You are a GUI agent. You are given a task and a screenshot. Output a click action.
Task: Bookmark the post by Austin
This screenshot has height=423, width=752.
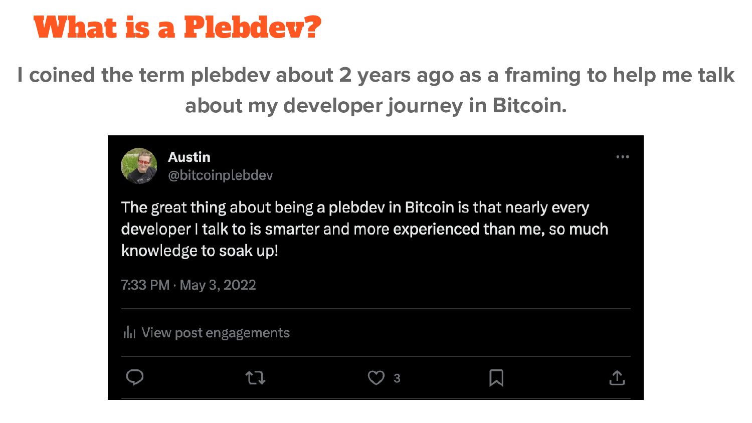click(x=496, y=377)
